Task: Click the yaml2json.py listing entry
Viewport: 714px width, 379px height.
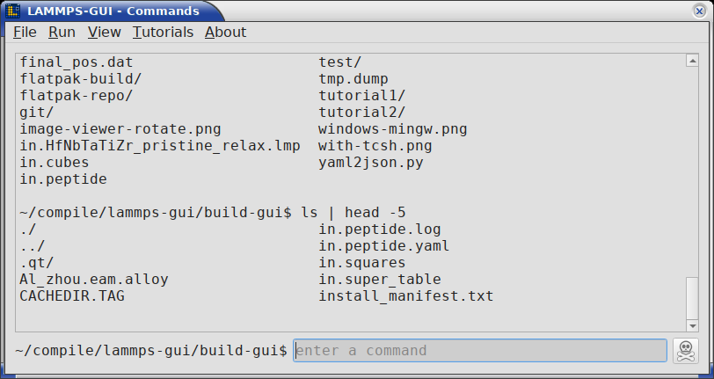Action: point(371,163)
